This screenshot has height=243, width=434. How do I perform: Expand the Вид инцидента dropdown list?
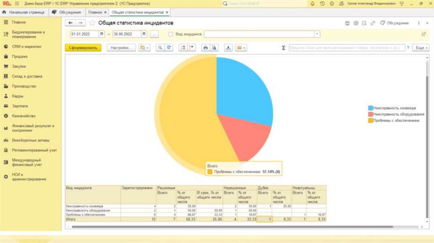tap(317, 34)
